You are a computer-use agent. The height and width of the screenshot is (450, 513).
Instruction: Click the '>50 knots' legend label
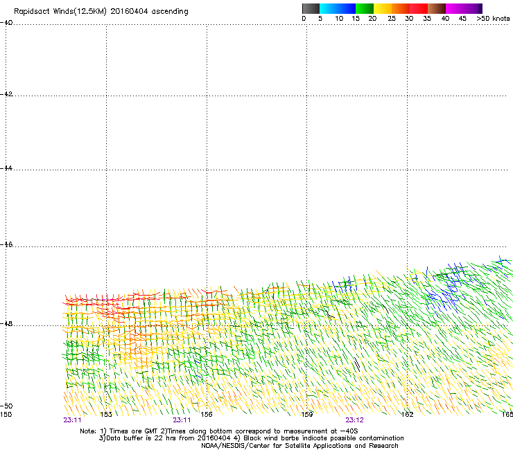click(493, 19)
